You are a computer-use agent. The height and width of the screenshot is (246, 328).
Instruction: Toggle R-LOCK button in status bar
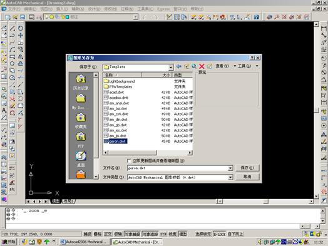pos(219,234)
